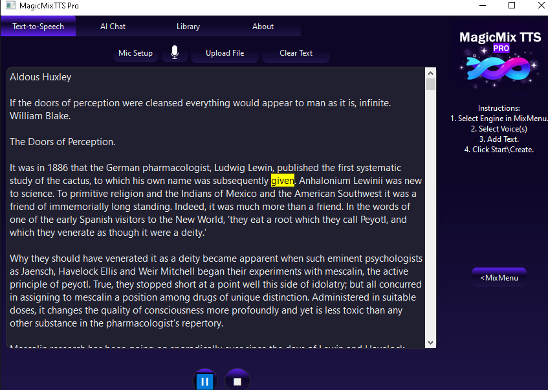Click the app icon in title bar

coord(10,5)
